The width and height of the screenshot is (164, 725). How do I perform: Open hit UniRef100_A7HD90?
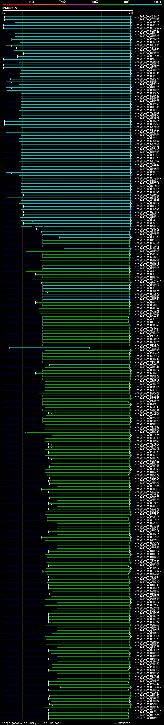(x=147, y=308)
